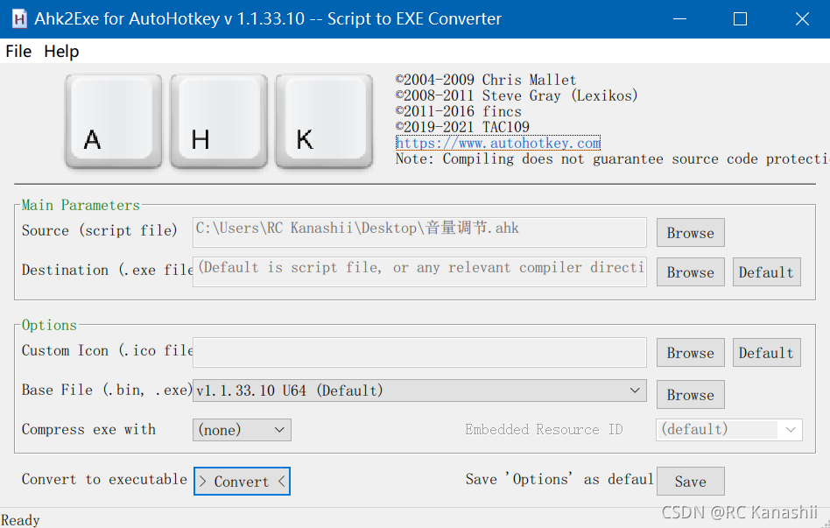830x528 pixels.
Task: Click the 'Destination (.exe file' label
Action: pos(107,270)
